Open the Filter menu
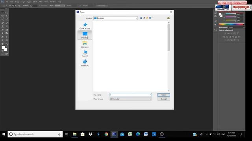The image size is (252, 141). pyautogui.click(x=41, y=2)
